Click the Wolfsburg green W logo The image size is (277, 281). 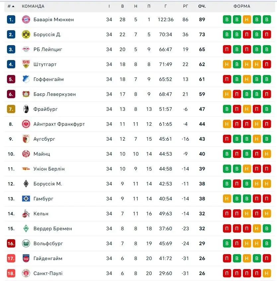pyautogui.click(x=26, y=244)
